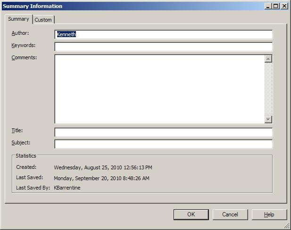The image size is (291, 230).
Task: Click the Last Saved: label
Action: pos(30,177)
